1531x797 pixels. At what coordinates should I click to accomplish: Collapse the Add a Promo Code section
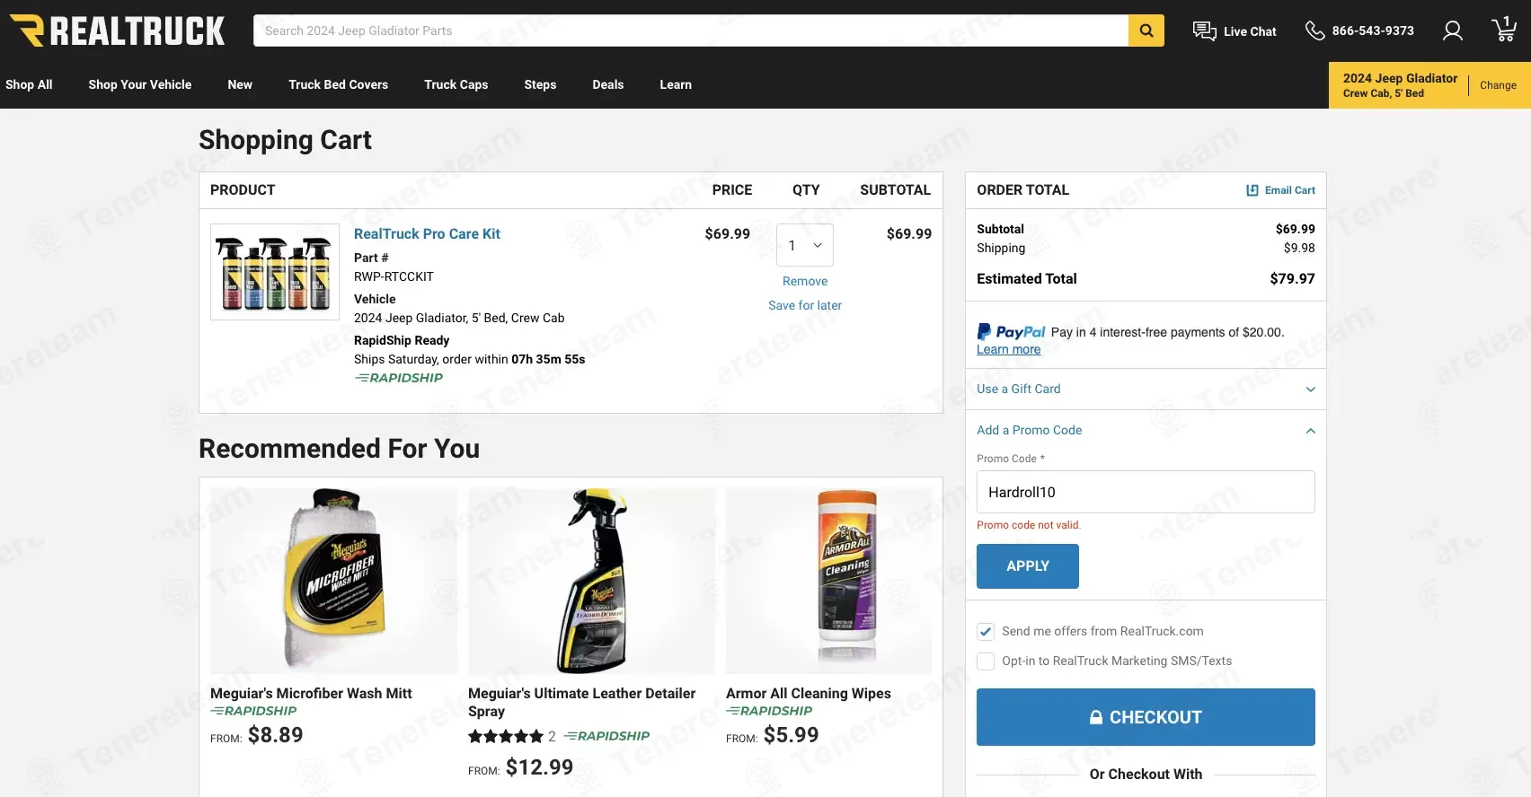click(x=1146, y=430)
